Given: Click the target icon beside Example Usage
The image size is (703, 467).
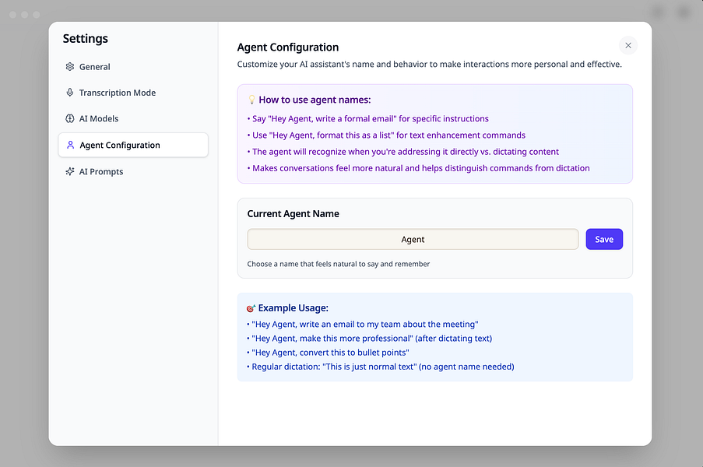Looking at the screenshot, I should click(251, 308).
